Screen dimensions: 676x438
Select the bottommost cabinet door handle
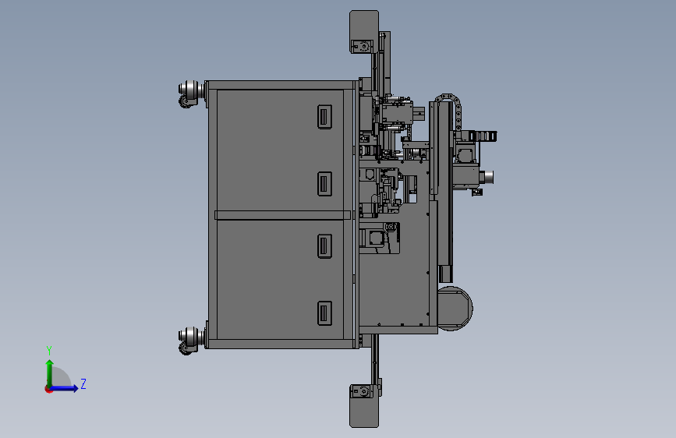click(x=324, y=313)
